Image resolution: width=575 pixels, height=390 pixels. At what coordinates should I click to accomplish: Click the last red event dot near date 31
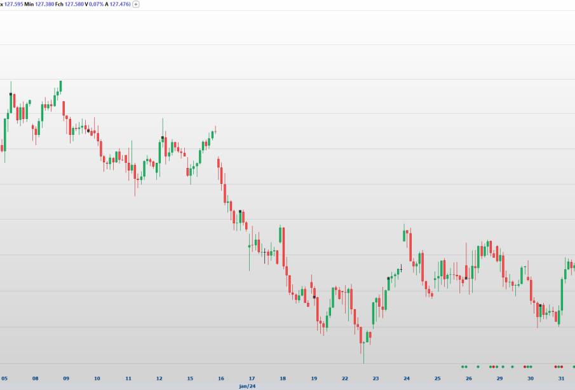(x=562, y=366)
